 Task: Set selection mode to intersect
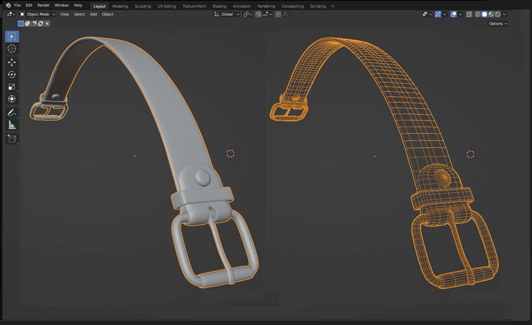47,24
